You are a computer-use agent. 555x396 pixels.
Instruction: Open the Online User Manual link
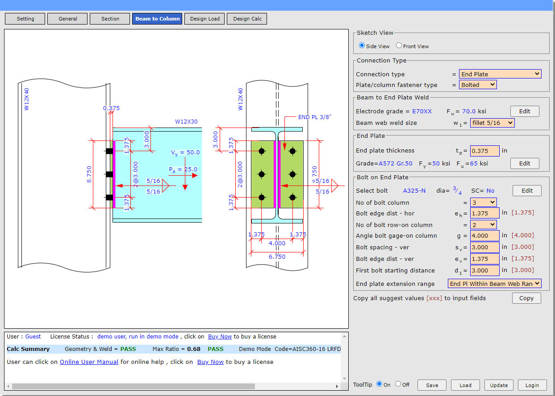coord(89,362)
